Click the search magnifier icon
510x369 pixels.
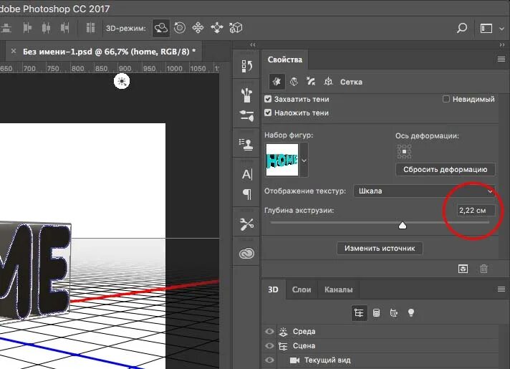pyautogui.click(x=461, y=29)
